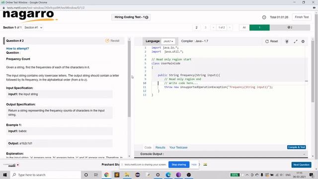
Task: Go to the next question page arrow
Action: pos(230,27)
